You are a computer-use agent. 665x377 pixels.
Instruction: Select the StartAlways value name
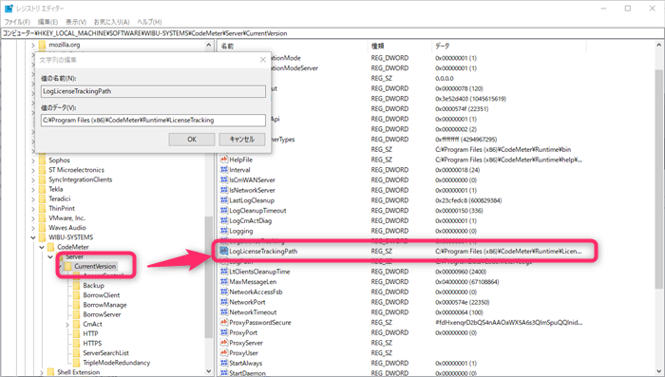click(x=245, y=363)
